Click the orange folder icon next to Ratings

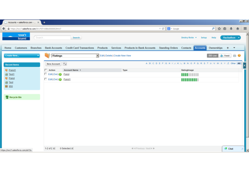click(47, 56)
